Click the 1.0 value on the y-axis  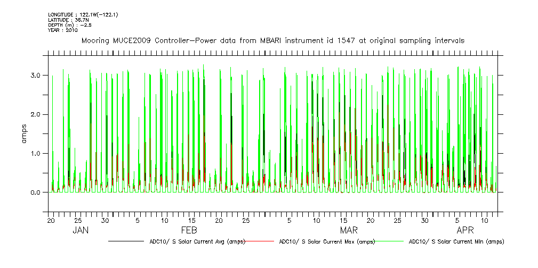(36, 154)
